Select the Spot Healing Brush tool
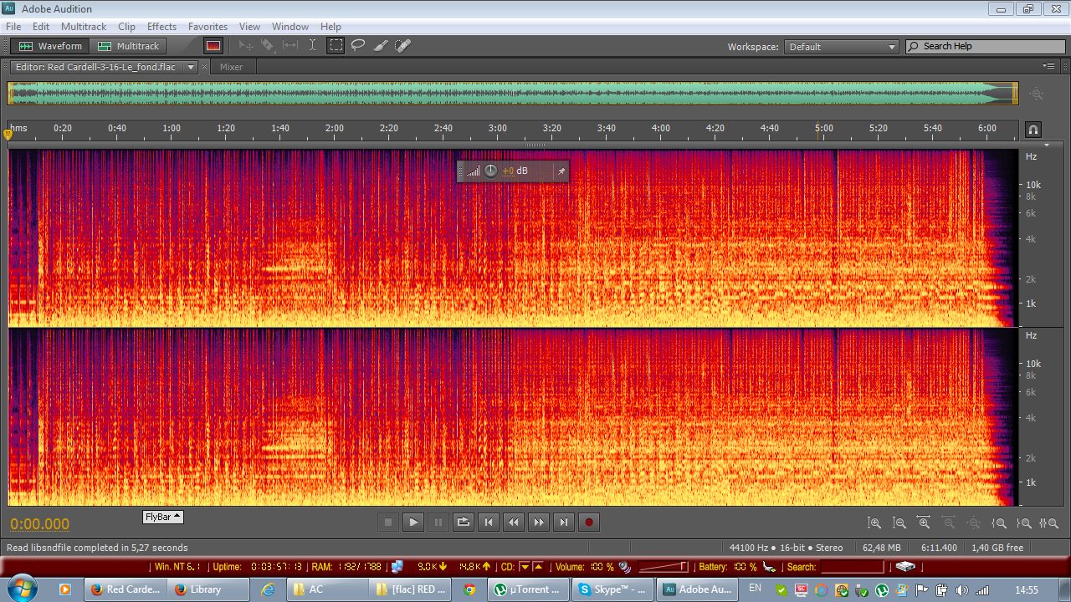This screenshot has height=602, width=1071. pyautogui.click(x=402, y=46)
